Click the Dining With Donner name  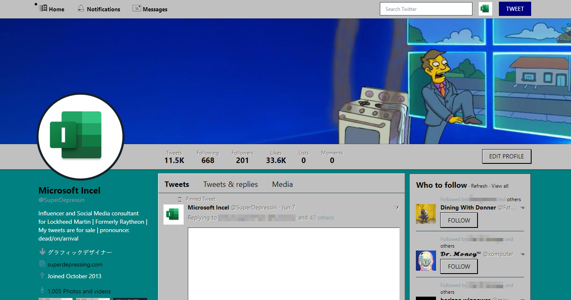click(x=468, y=207)
